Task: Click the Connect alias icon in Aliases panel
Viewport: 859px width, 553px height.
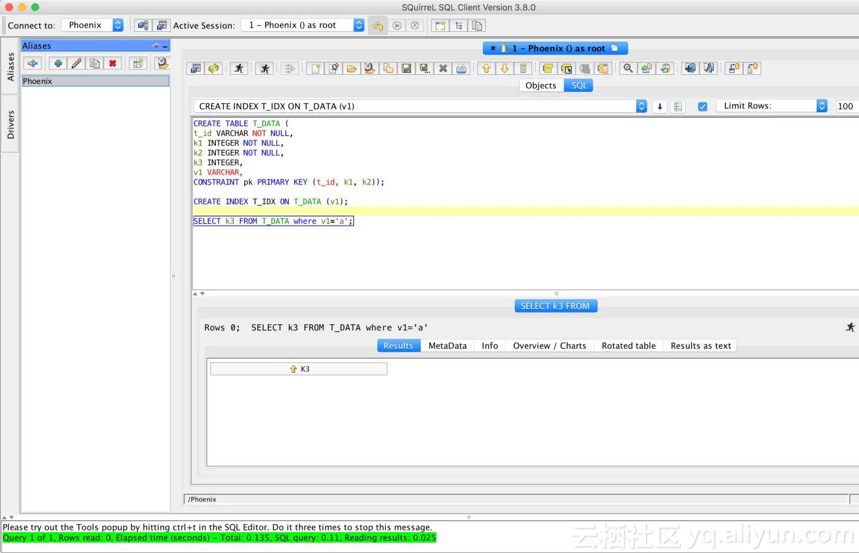Action: click(x=33, y=63)
